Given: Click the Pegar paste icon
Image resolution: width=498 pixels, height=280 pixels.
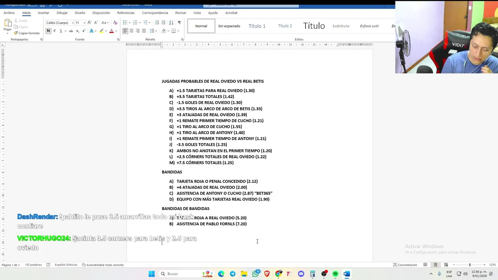Looking at the screenshot, I should coord(7,23).
